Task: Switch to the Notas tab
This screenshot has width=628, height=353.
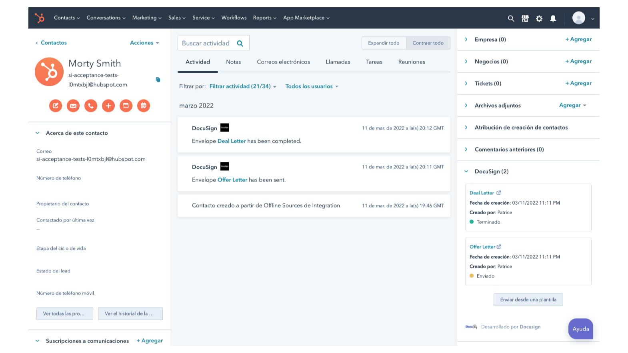Action: (234, 62)
